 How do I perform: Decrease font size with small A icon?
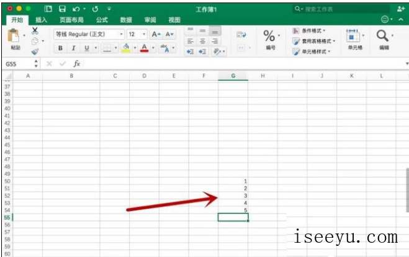pos(169,34)
